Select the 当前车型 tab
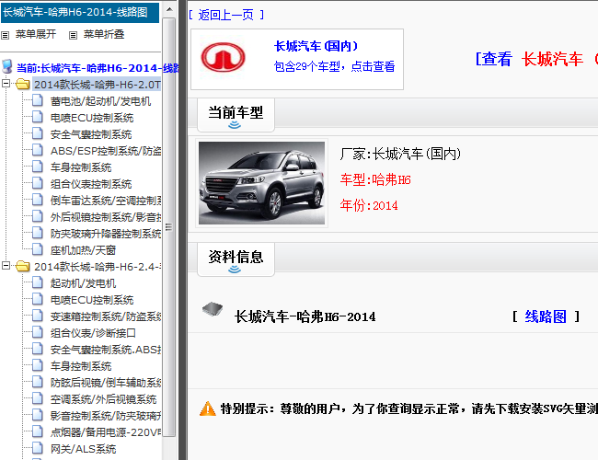This screenshot has width=598, height=460. click(x=236, y=115)
